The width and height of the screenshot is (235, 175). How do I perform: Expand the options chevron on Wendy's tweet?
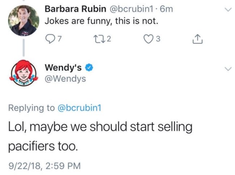(x=228, y=69)
